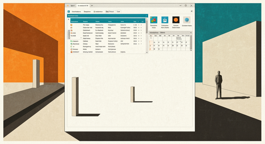The image size is (265, 144).
Task: Click the orange icon in the 'Plv wags' row
Action: click(71, 25)
